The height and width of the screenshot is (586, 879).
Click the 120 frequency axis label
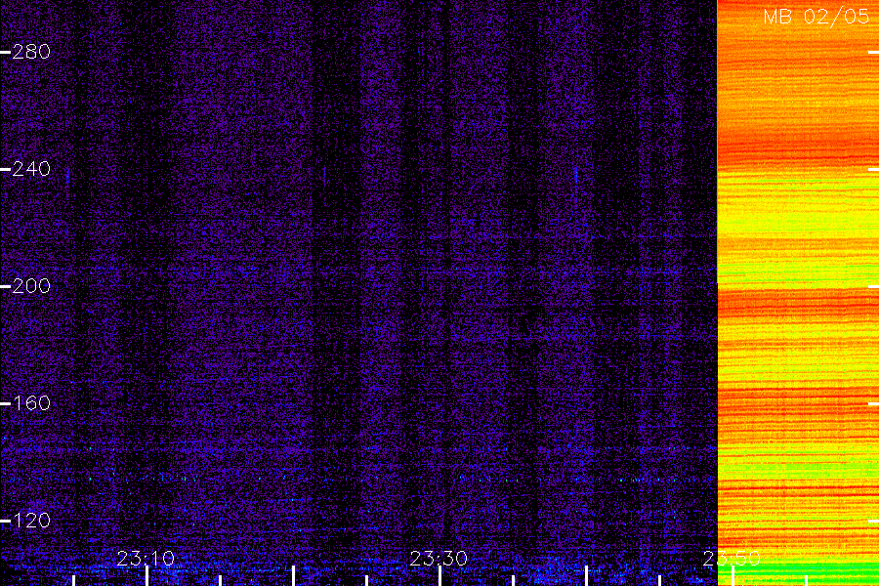[31, 521]
